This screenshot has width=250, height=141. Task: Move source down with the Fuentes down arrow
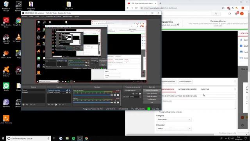63,105
